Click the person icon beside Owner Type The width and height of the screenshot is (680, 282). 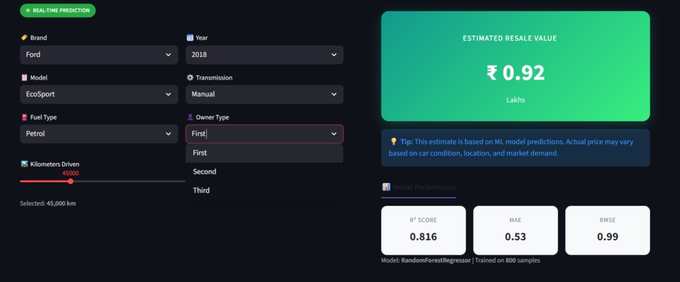[190, 117]
